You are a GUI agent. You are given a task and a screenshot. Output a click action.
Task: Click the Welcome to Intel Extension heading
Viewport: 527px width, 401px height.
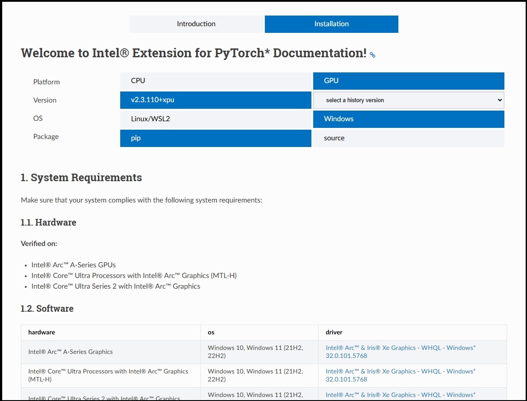click(x=193, y=53)
